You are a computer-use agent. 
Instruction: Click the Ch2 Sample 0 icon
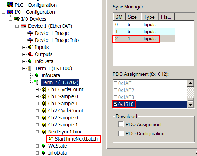(x=44, y=118)
